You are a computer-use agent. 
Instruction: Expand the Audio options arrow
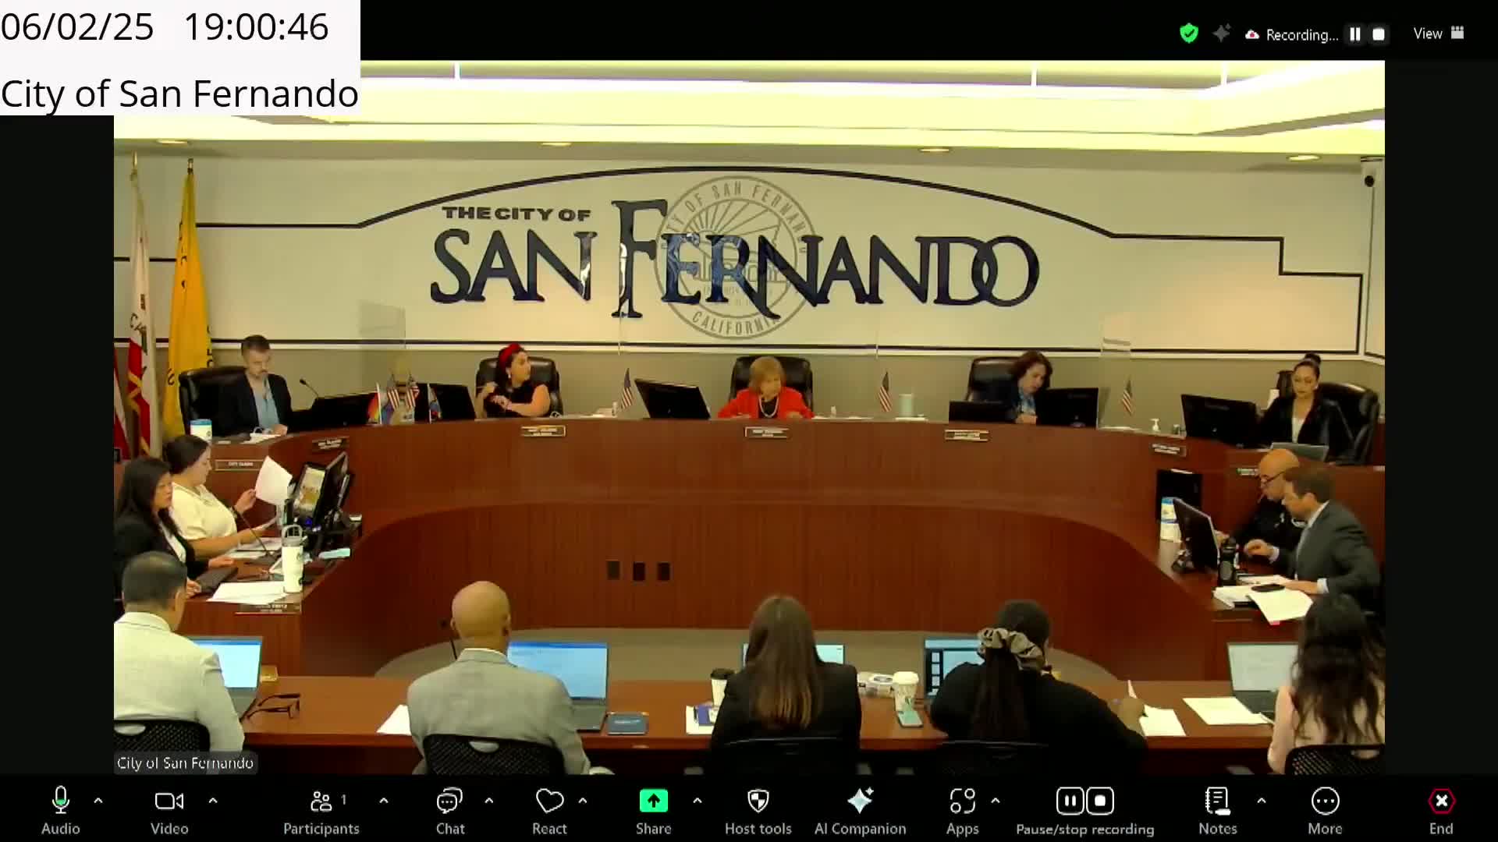coord(98,801)
